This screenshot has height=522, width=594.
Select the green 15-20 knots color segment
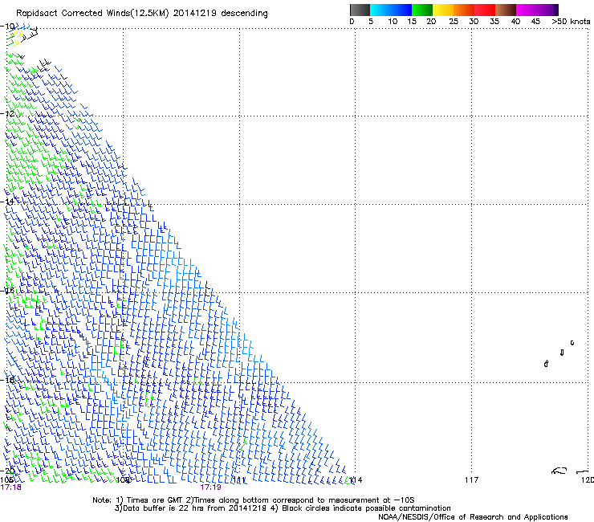click(x=422, y=10)
